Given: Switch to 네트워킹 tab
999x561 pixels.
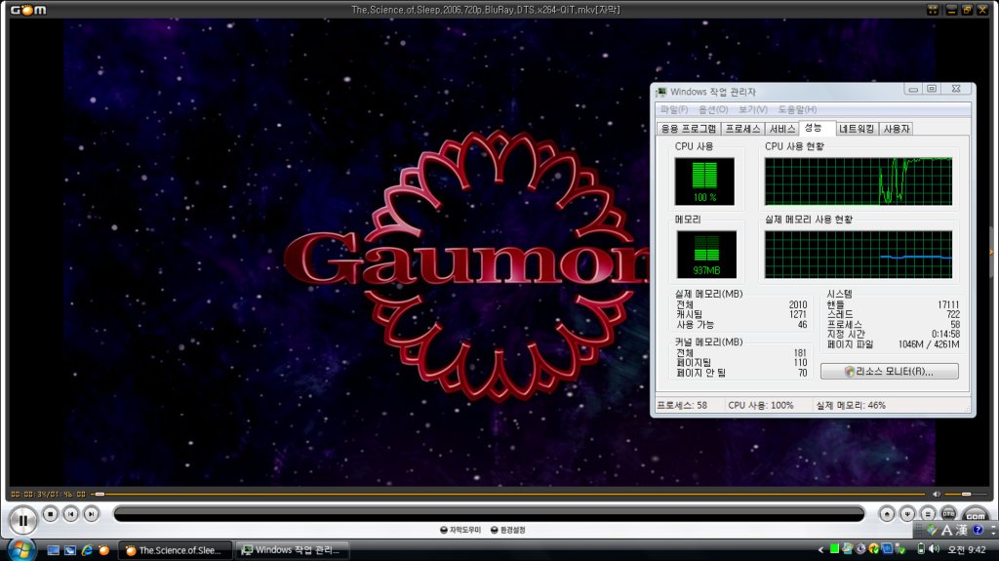Looking at the screenshot, I should tap(857, 129).
